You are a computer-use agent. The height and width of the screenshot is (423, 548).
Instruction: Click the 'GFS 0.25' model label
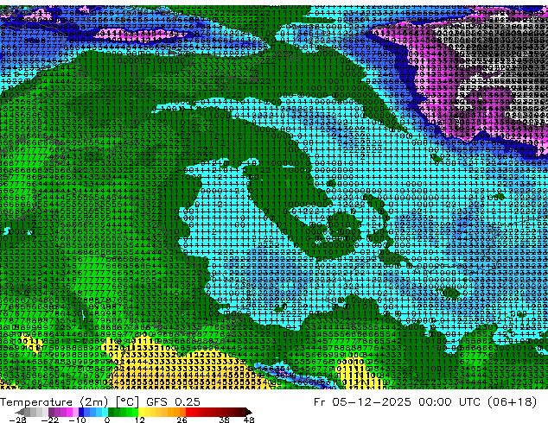pos(173,402)
